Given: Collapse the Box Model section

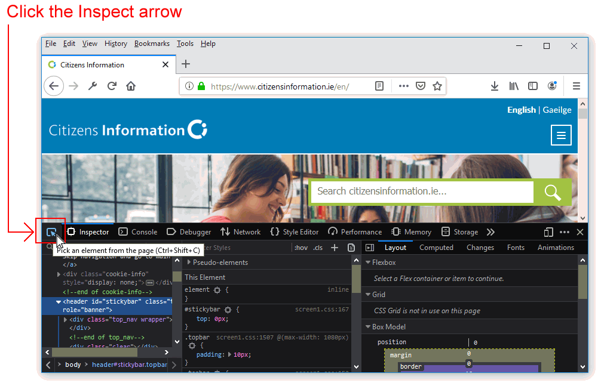Looking at the screenshot, I should coord(367,327).
